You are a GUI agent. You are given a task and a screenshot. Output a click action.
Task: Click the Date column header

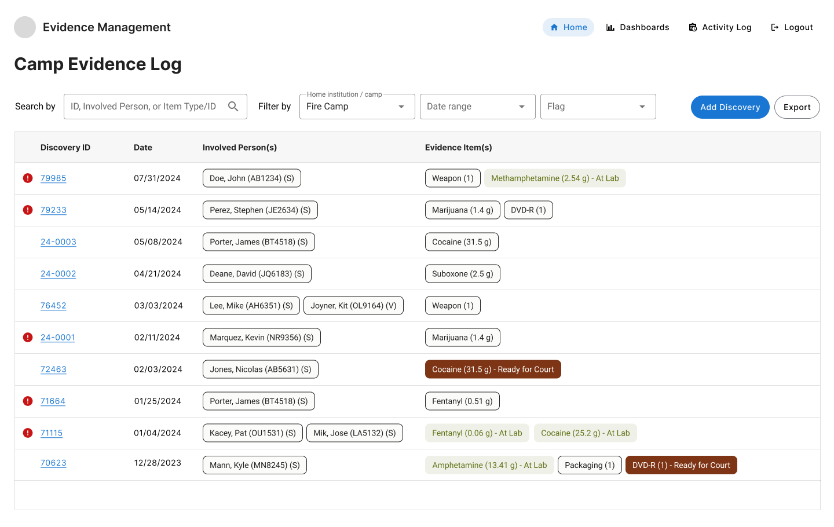tap(143, 148)
